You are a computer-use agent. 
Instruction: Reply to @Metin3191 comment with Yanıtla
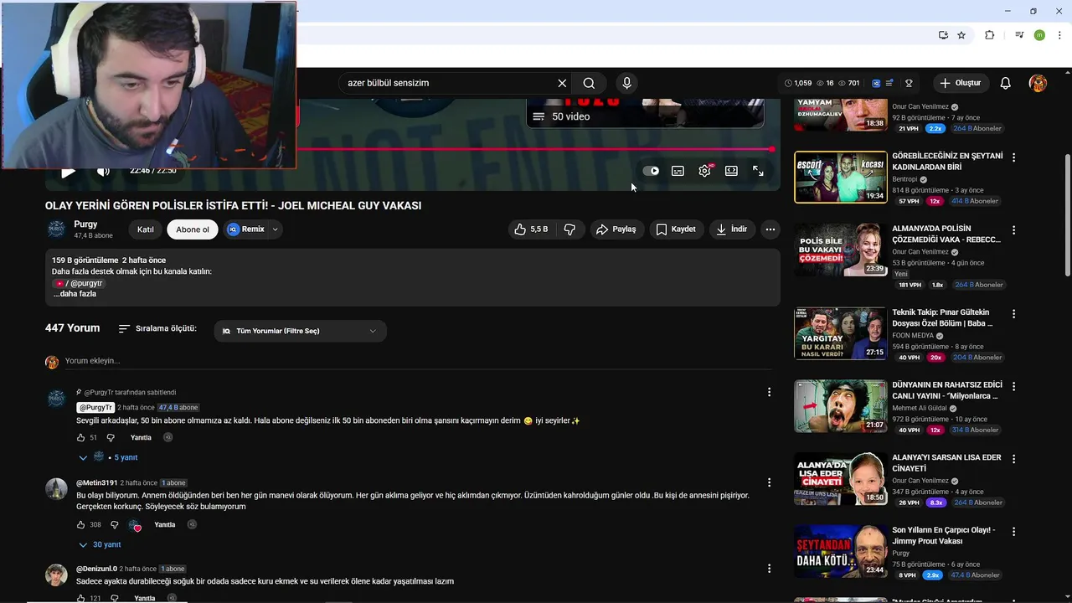pyautogui.click(x=165, y=525)
